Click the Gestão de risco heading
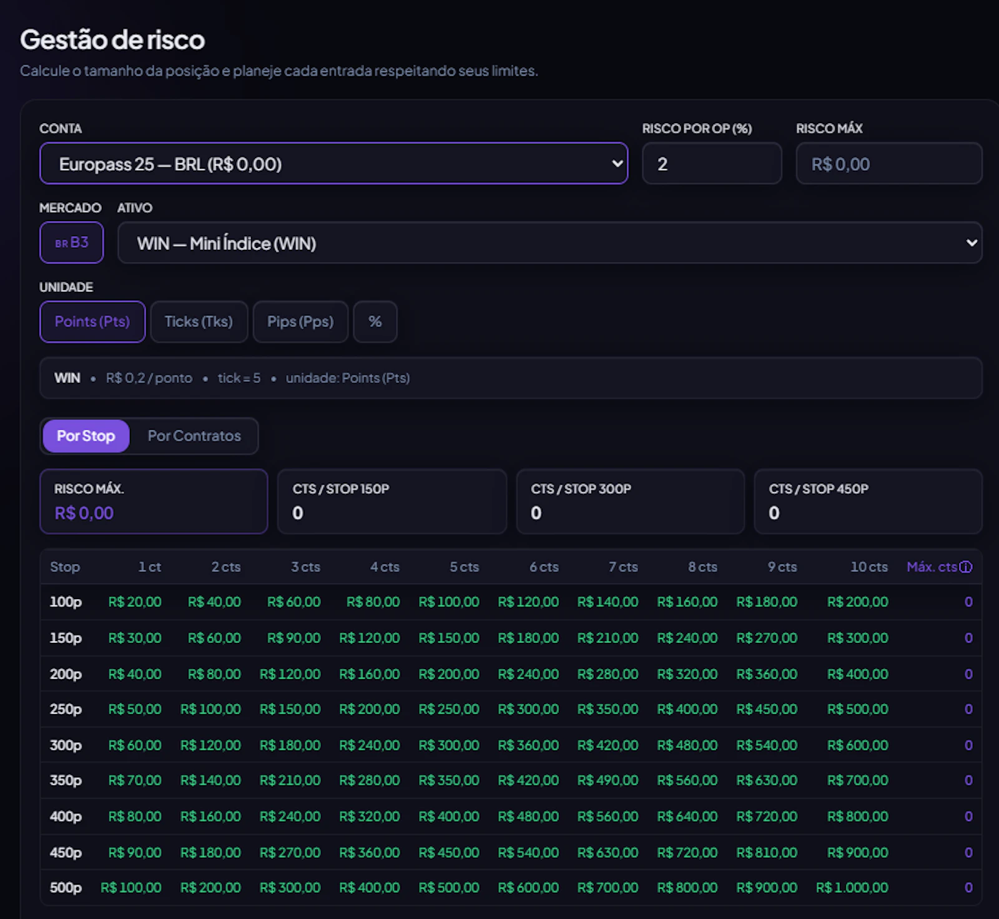 click(x=112, y=40)
